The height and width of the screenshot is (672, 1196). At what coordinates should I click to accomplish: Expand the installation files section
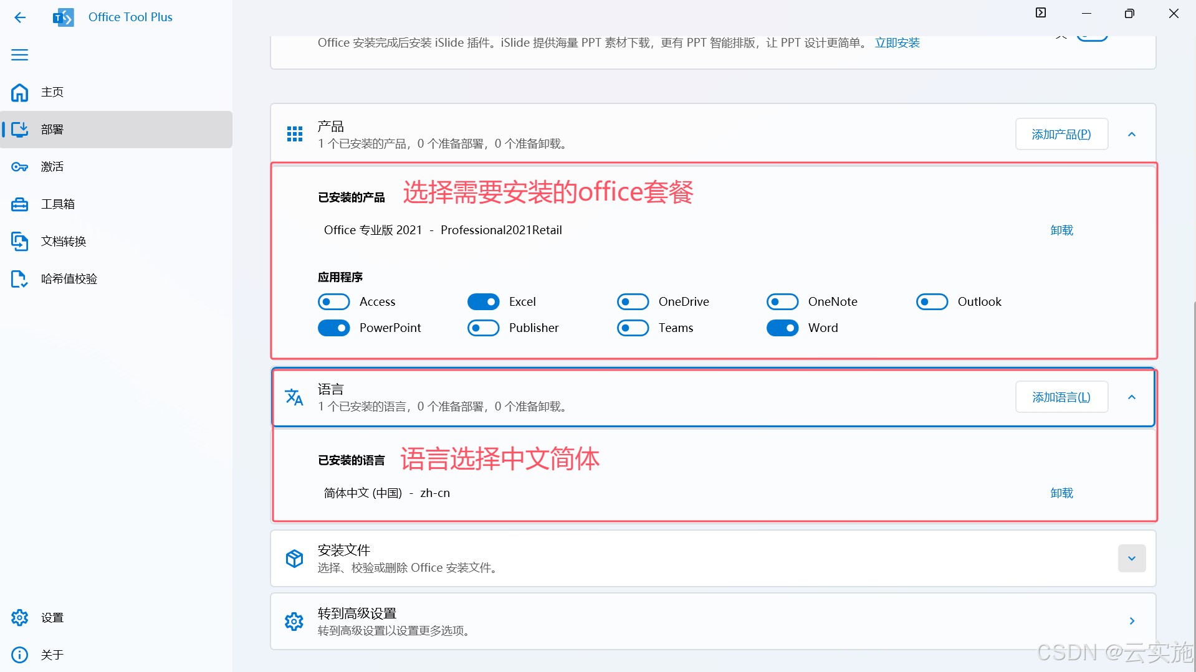coord(1132,559)
